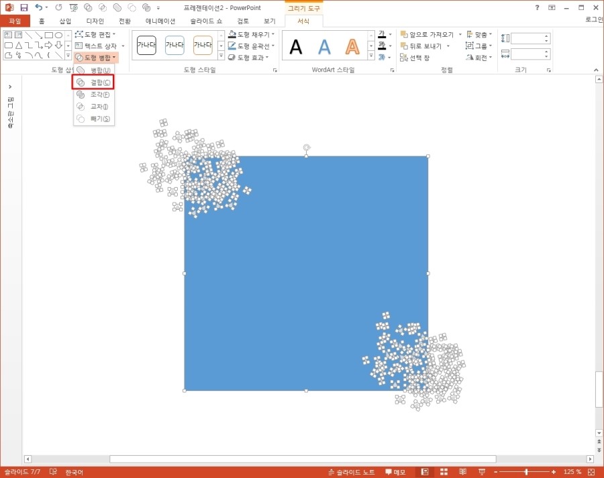Click the Redo icon in quick access toolbar
The width and height of the screenshot is (604, 478).
click(58, 7)
